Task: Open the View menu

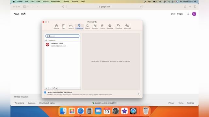Action: (38, 1)
